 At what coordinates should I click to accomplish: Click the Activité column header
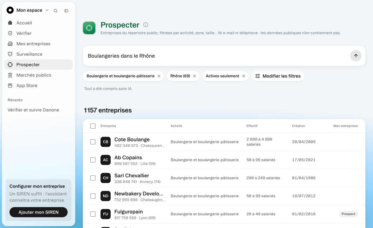click(176, 126)
